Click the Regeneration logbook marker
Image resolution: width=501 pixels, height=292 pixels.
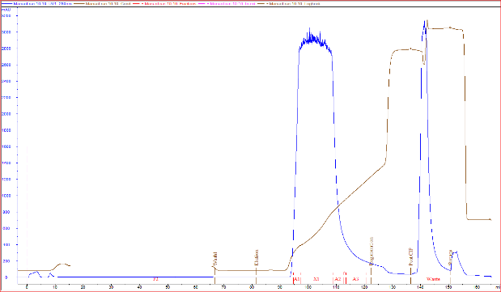tap(371, 250)
